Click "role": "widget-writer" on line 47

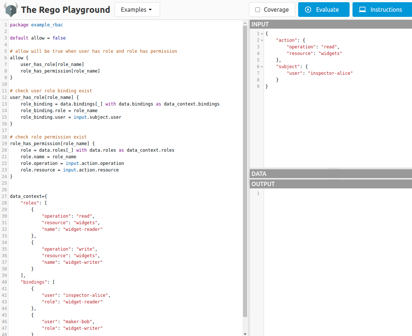[x=72, y=328]
